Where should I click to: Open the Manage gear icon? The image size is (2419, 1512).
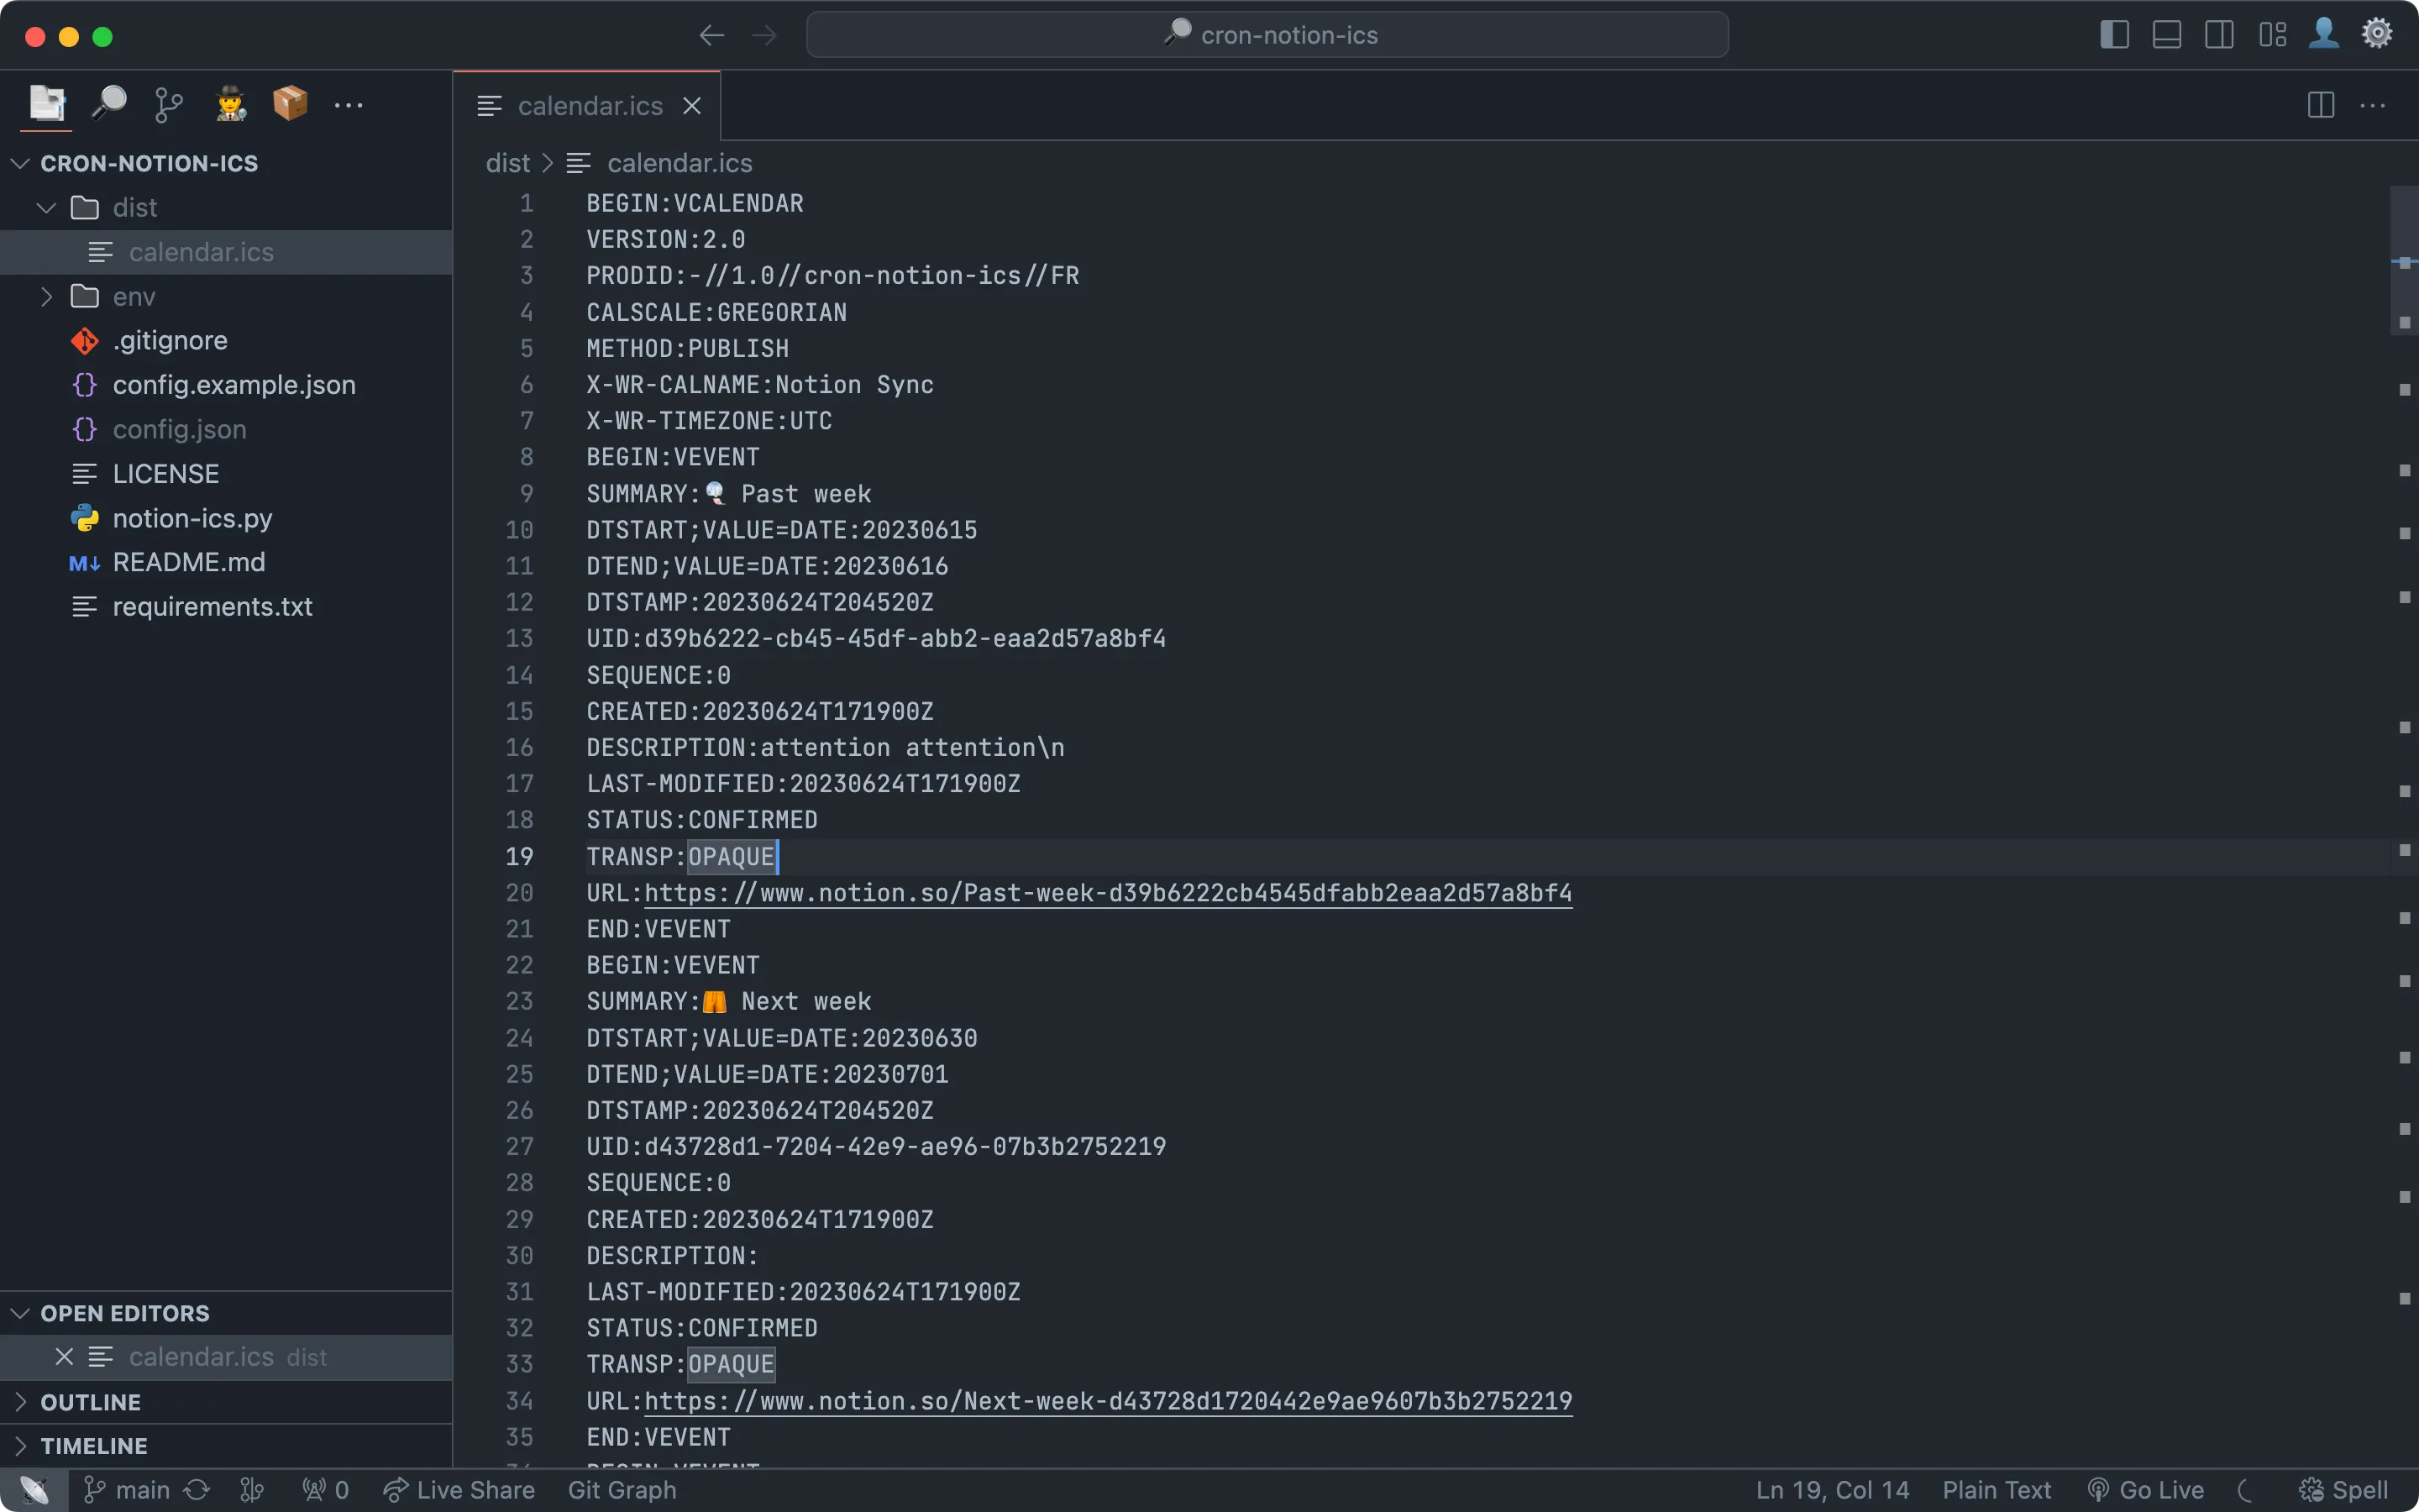(x=2377, y=34)
